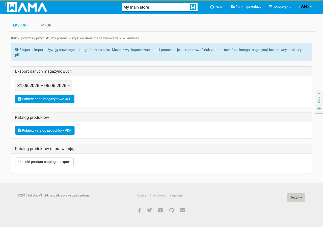The height and width of the screenshot is (227, 323).
Task: Go to Punkt sprzedaży
Action: [246, 7]
